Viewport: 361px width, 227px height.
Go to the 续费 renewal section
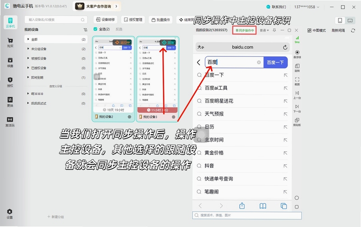tap(10, 62)
